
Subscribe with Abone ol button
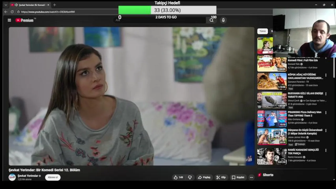[53, 177]
